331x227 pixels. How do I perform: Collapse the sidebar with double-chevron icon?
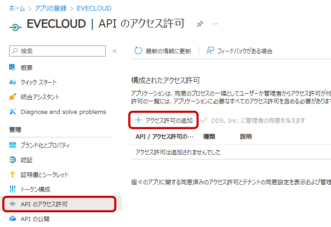(x=114, y=51)
